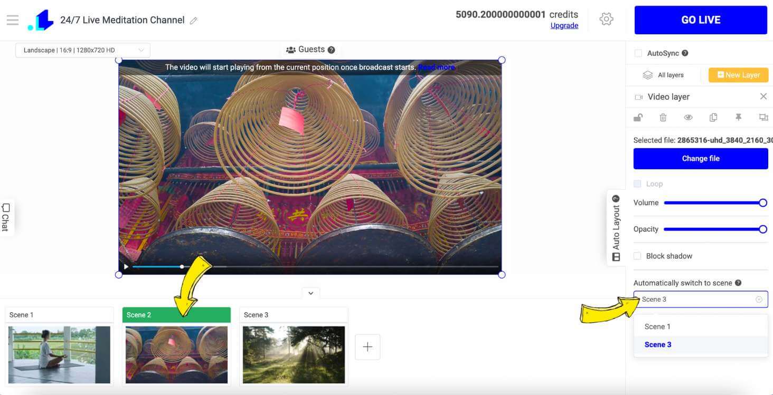Click the New Layer button
The image size is (773, 395).
[738, 75]
